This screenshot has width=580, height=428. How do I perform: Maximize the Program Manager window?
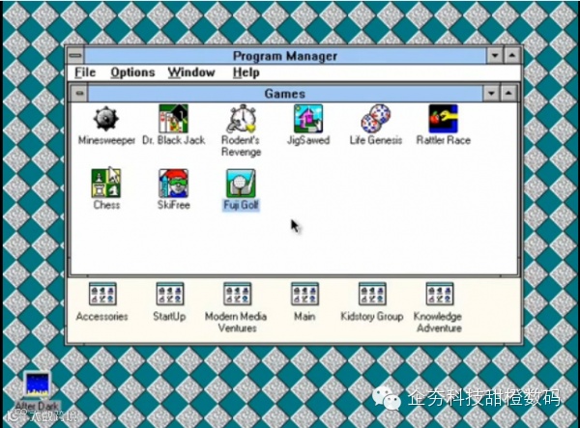[512, 56]
